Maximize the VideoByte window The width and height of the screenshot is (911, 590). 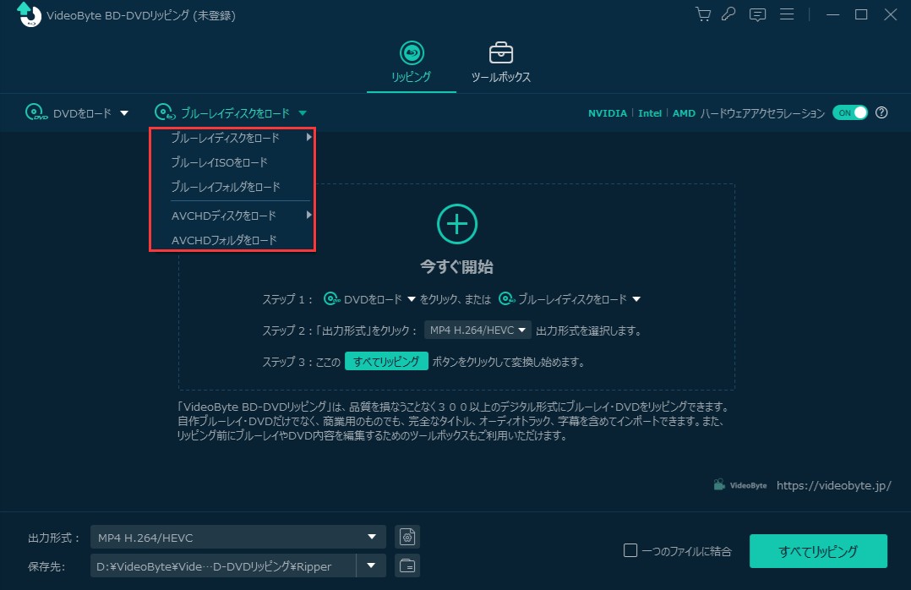pos(861,14)
